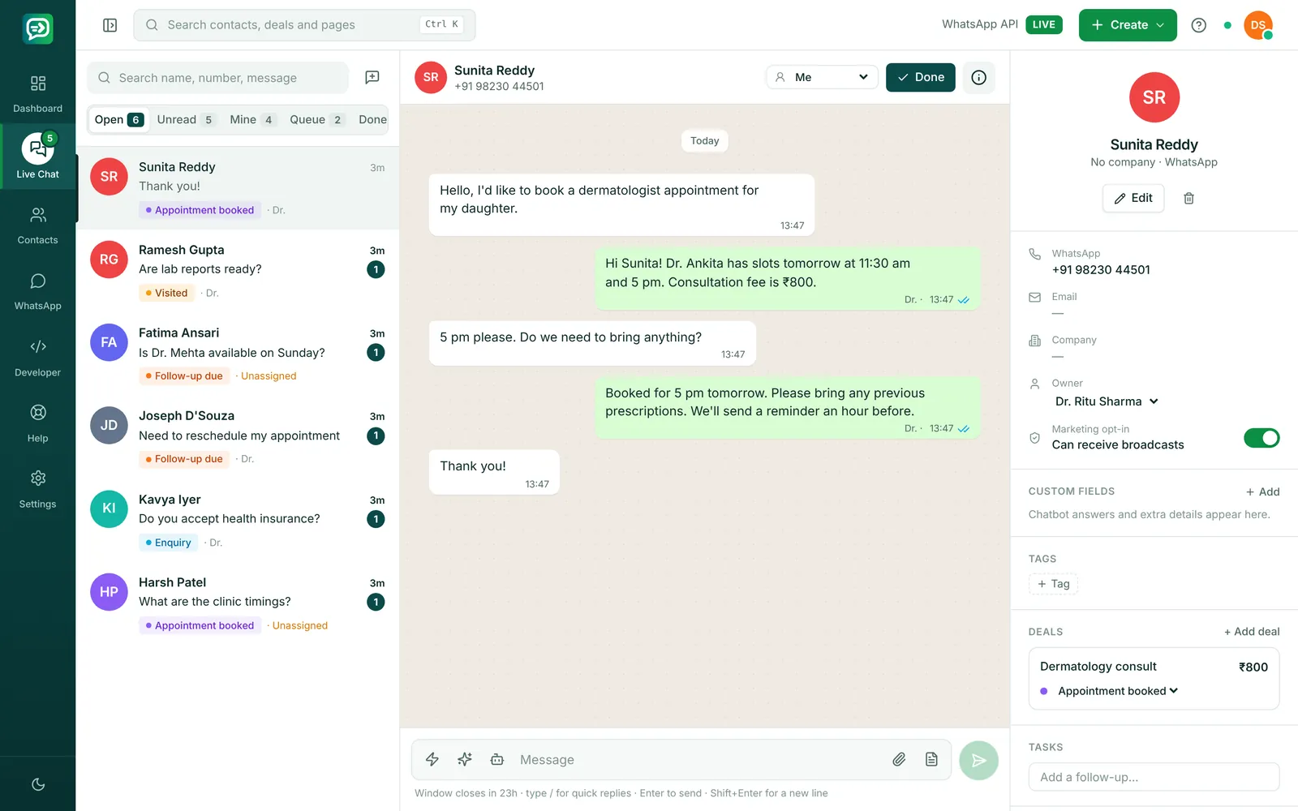The height and width of the screenshot is (811, 1298).
Task: Click Add deal link
Action: click(1252, 632)
